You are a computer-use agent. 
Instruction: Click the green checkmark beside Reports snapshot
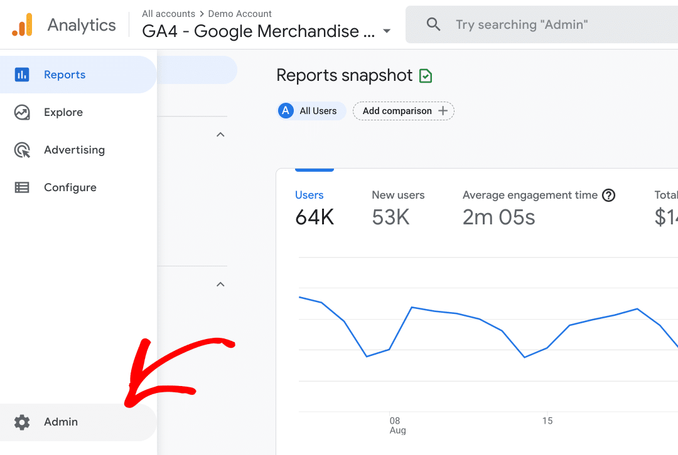426,75
